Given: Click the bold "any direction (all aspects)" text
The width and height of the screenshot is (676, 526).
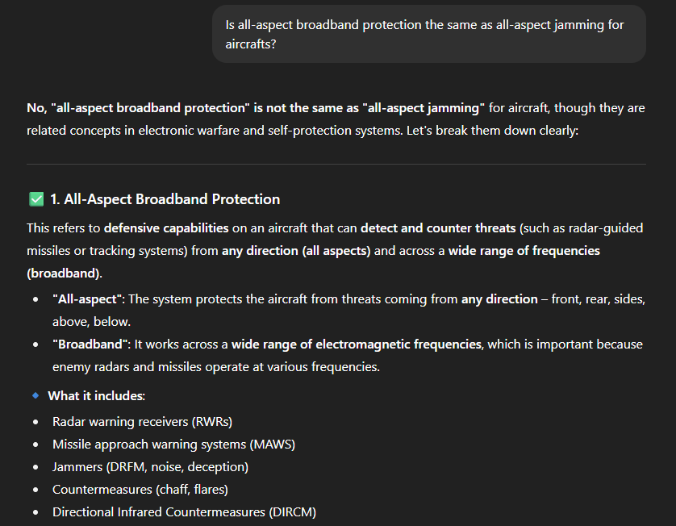Looking at the screenshot, I should tap(296, 251).
